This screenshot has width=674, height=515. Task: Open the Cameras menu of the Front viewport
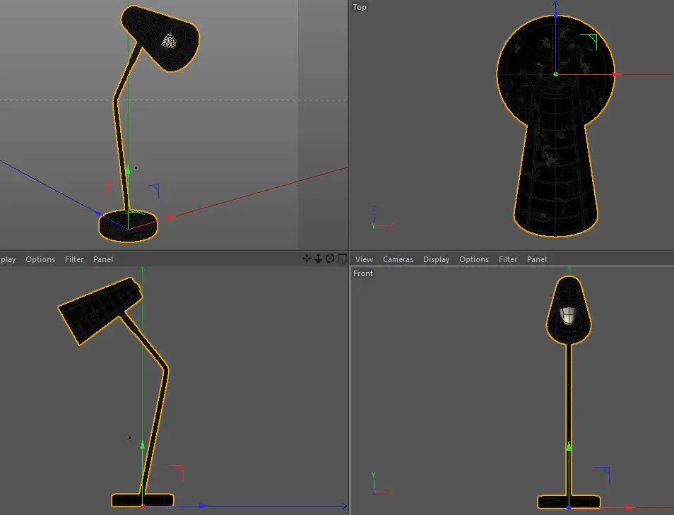point(398,259)
